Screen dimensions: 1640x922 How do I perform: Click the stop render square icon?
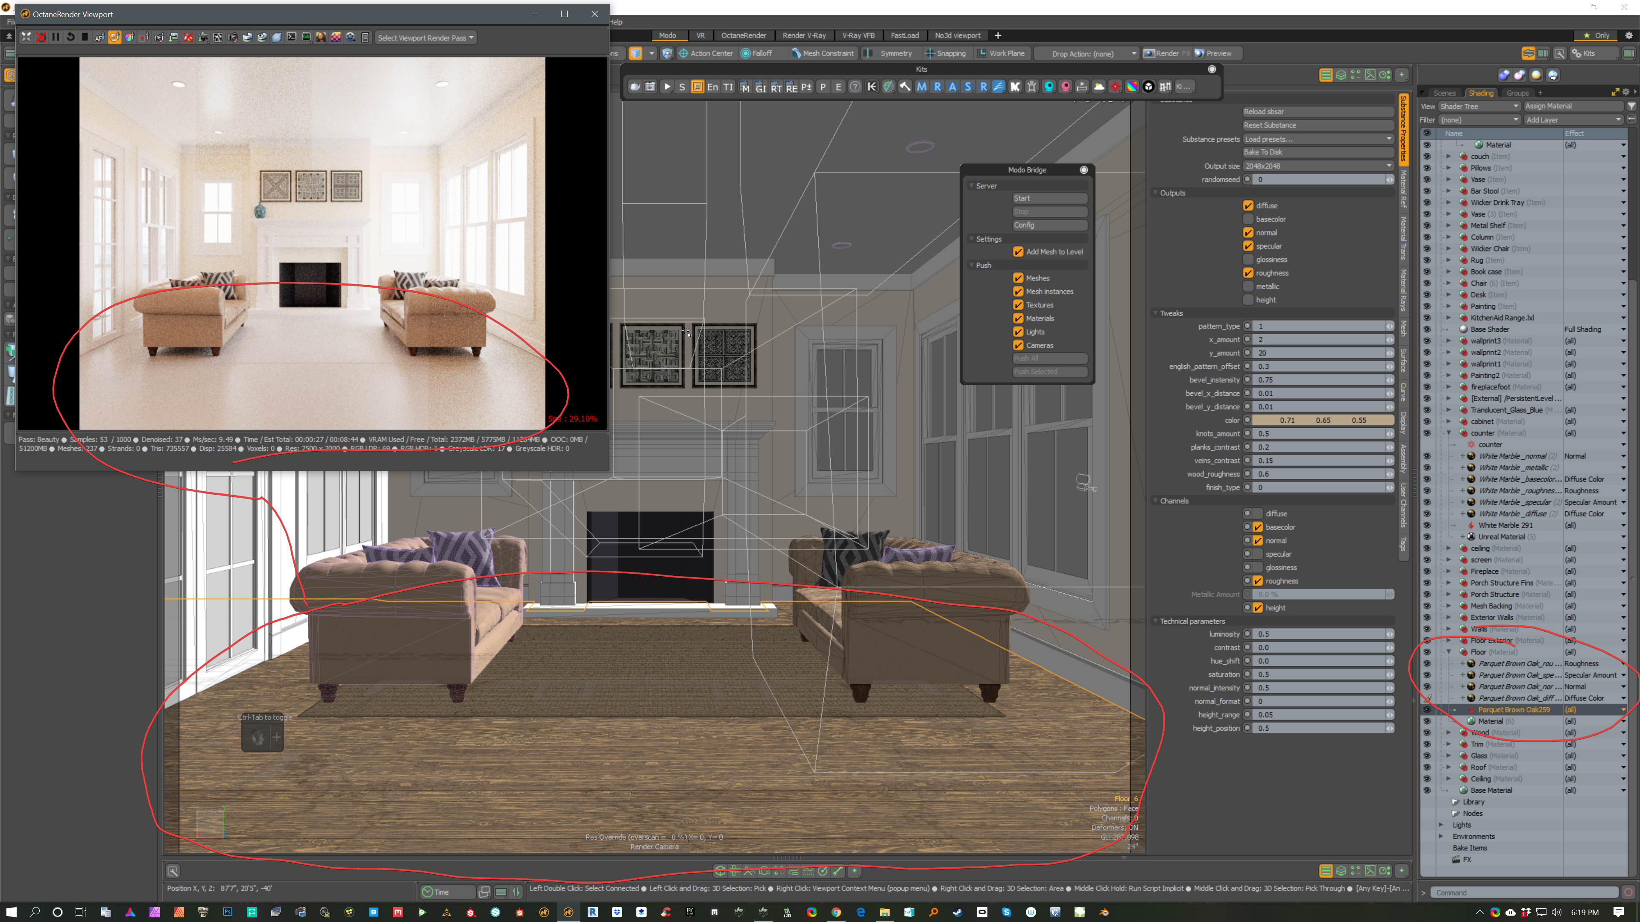[85, 37]
